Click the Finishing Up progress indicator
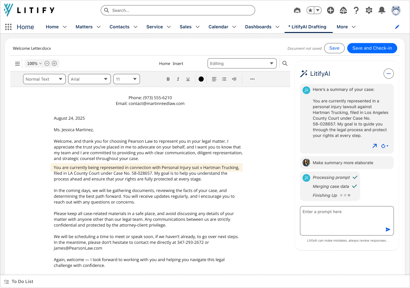This screenshot has width=410, height=288. [332, 195]
